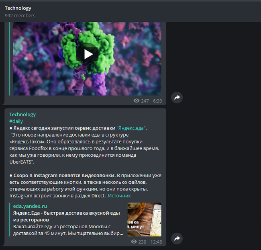261x250 pixels.
Task: Click view count 247
Action: [145, 101]
